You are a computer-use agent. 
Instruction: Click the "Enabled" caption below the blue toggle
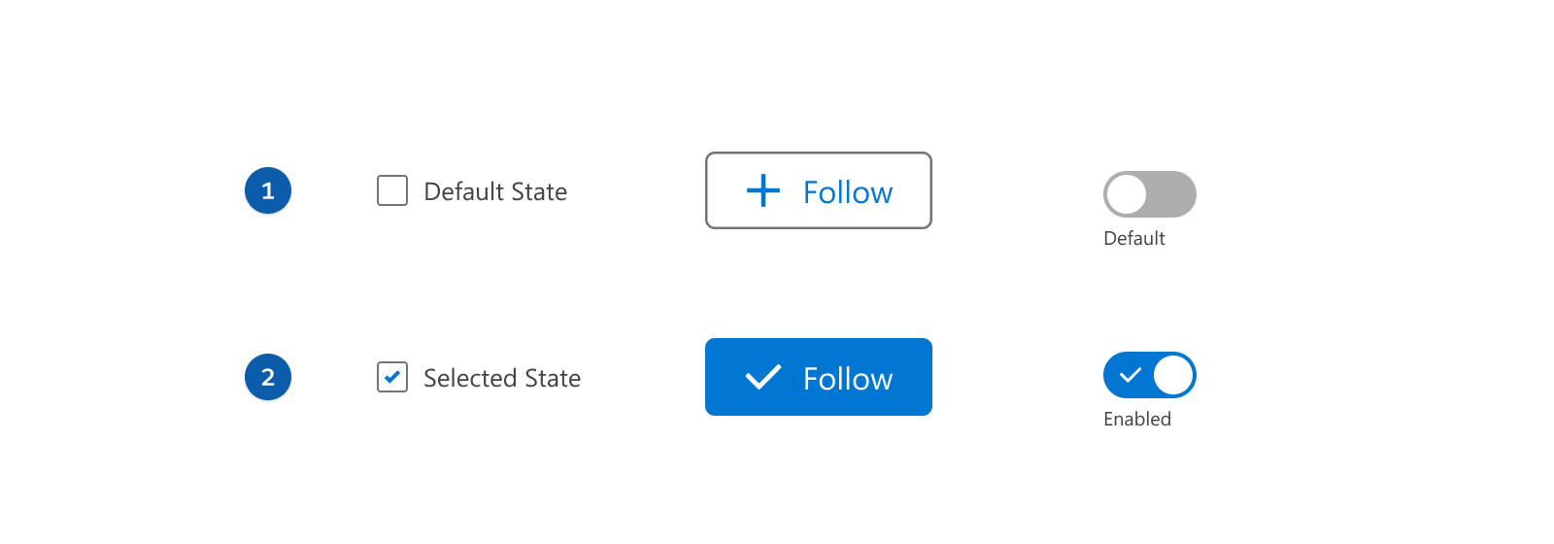tap(1137, 420)
